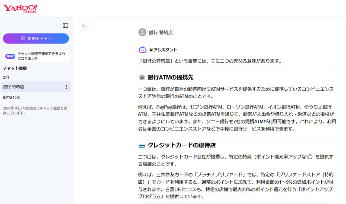Viewport: 346px width, 204px height.
Task: Click the user avatar icon
Action: [x=142, y=32]
